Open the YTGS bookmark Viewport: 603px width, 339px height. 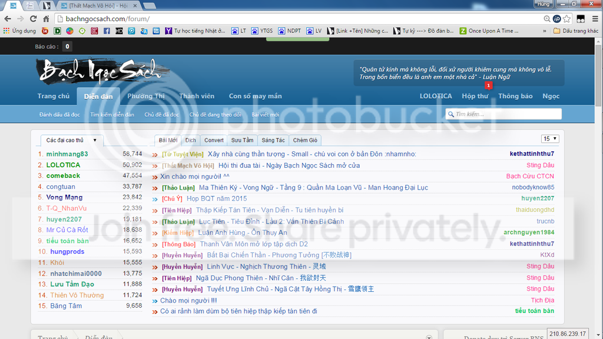click(x=262, y=31)
